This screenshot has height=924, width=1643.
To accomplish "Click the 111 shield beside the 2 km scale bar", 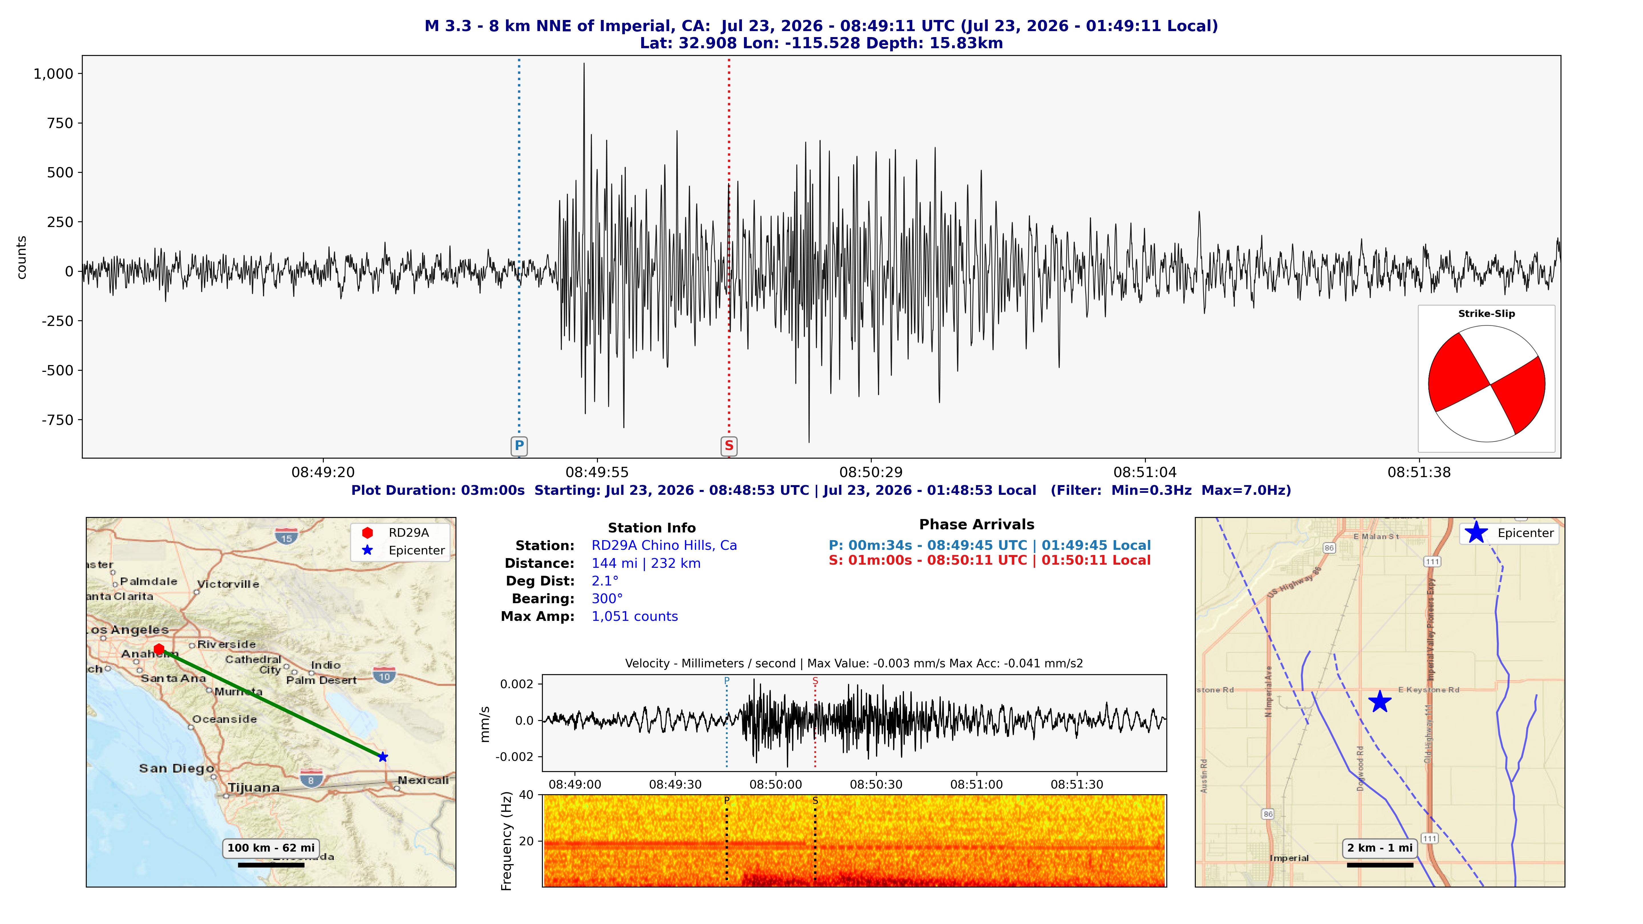I will pos(1430,838).
